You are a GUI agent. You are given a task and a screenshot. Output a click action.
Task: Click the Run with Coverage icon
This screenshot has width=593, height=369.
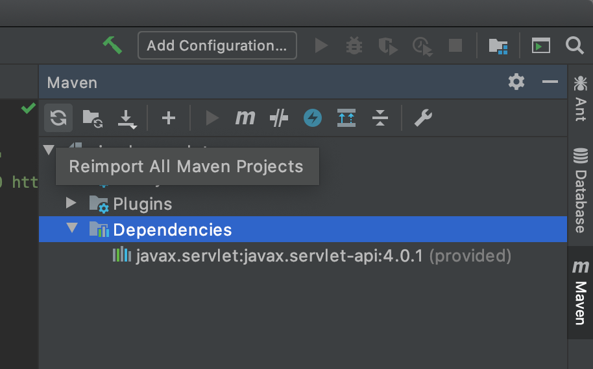[388, 46]
